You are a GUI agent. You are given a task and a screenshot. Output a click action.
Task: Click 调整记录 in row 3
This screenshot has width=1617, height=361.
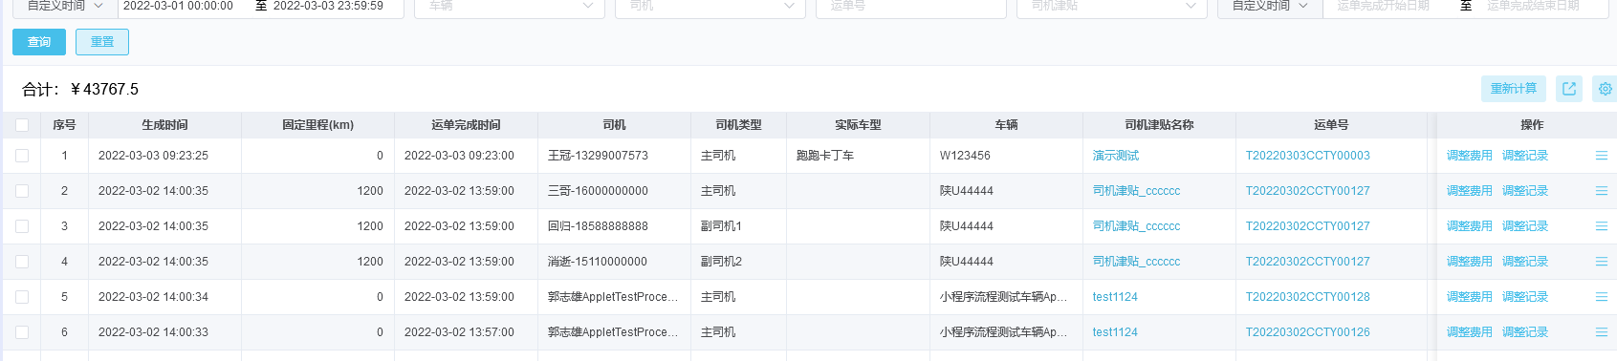click(x=1524, y=226)
